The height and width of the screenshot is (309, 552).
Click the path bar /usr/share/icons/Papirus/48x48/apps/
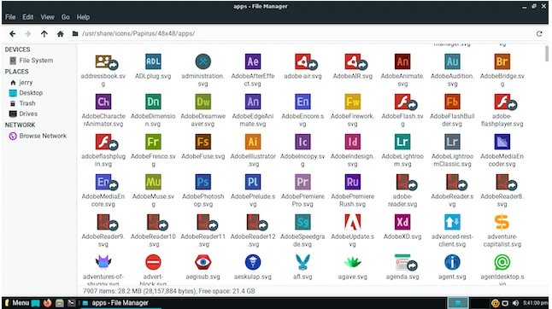pyautogui.click(x=138, y=34)
